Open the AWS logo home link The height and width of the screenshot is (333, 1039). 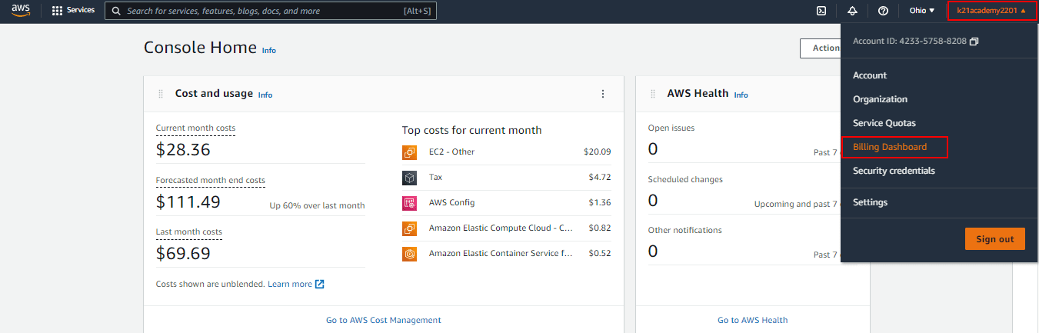20,11
